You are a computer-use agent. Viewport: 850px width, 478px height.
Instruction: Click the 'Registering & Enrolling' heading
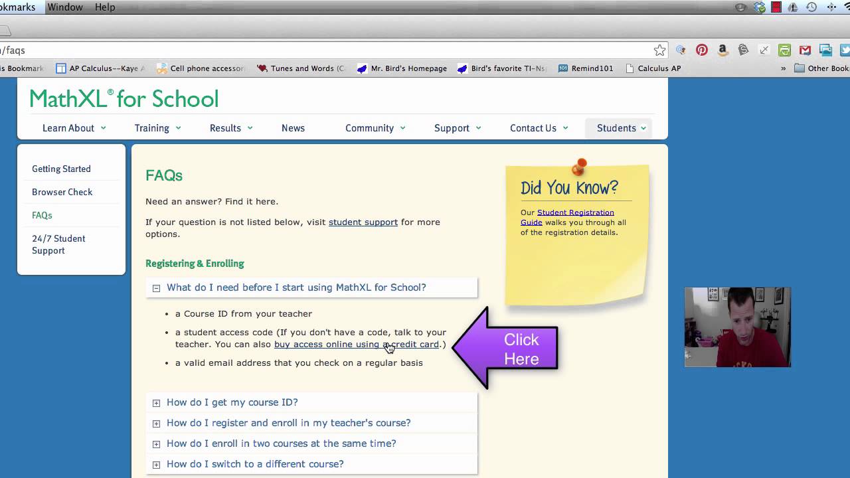click(195, 264)
